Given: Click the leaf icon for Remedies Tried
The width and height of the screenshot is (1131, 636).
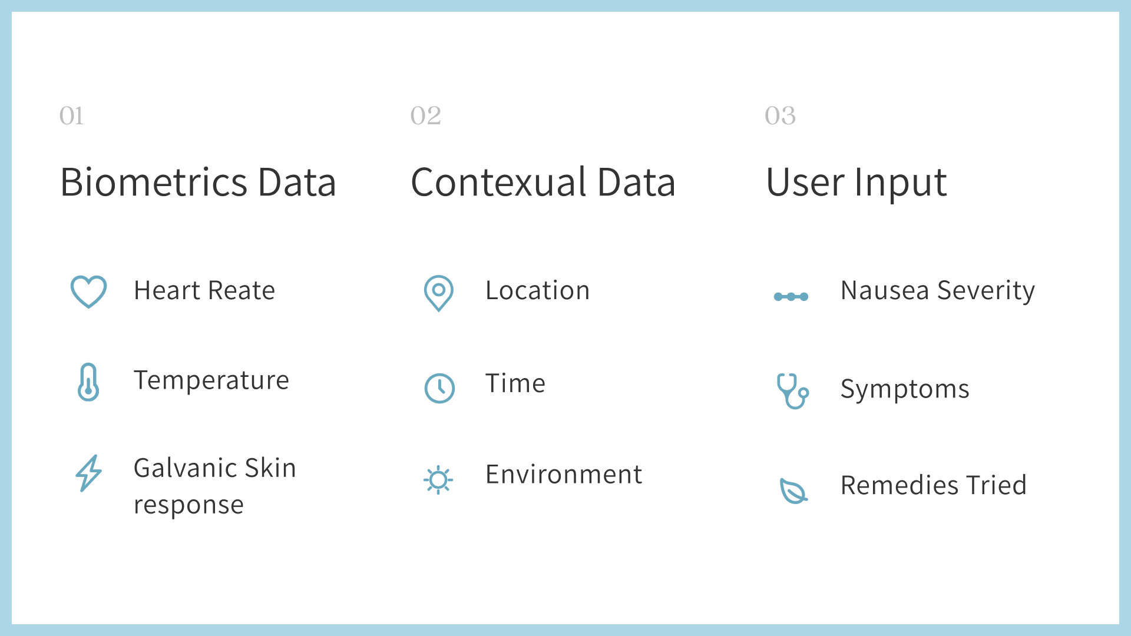Looking at the screenshot, I should coord(793,491).
